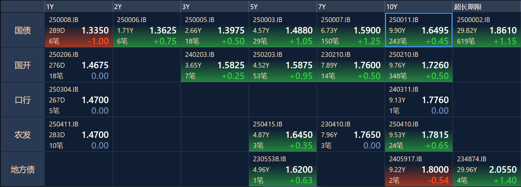Click bond code 250203.IB

coord(268,55)
